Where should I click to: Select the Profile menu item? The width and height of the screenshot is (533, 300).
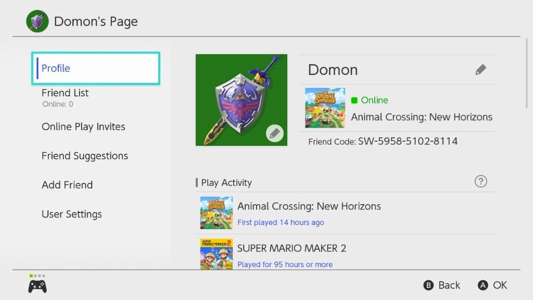[96, 68]
